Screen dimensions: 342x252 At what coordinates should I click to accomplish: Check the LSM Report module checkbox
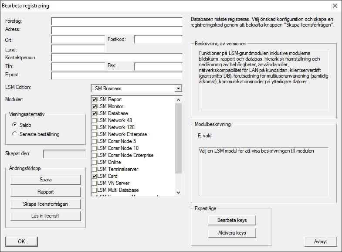pyautogui.click(x=94, y=99)
